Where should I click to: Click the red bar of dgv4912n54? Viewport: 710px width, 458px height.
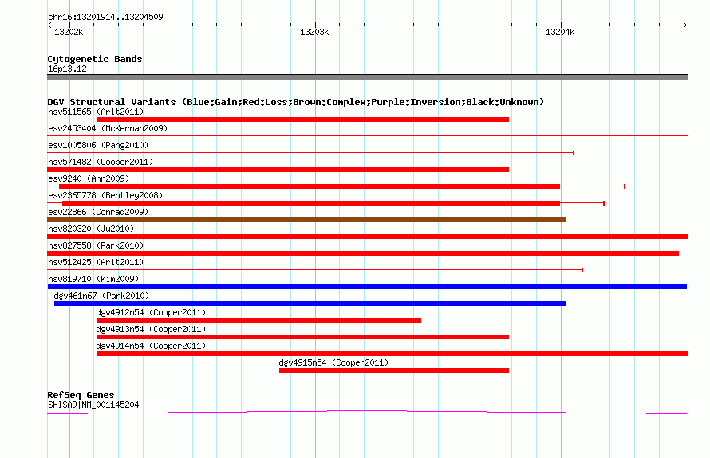[x=258, y=320]
